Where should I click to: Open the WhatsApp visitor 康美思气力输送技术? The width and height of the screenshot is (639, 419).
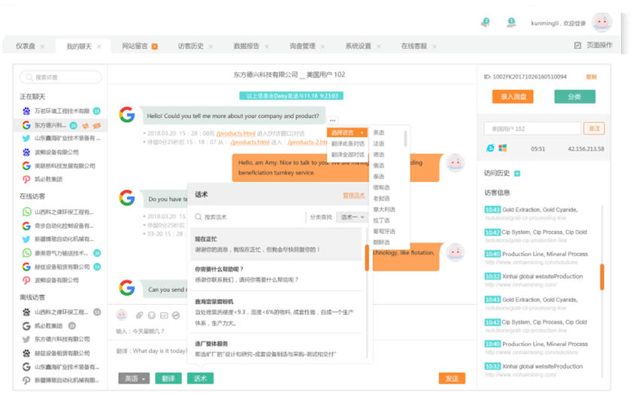[60, 253]
